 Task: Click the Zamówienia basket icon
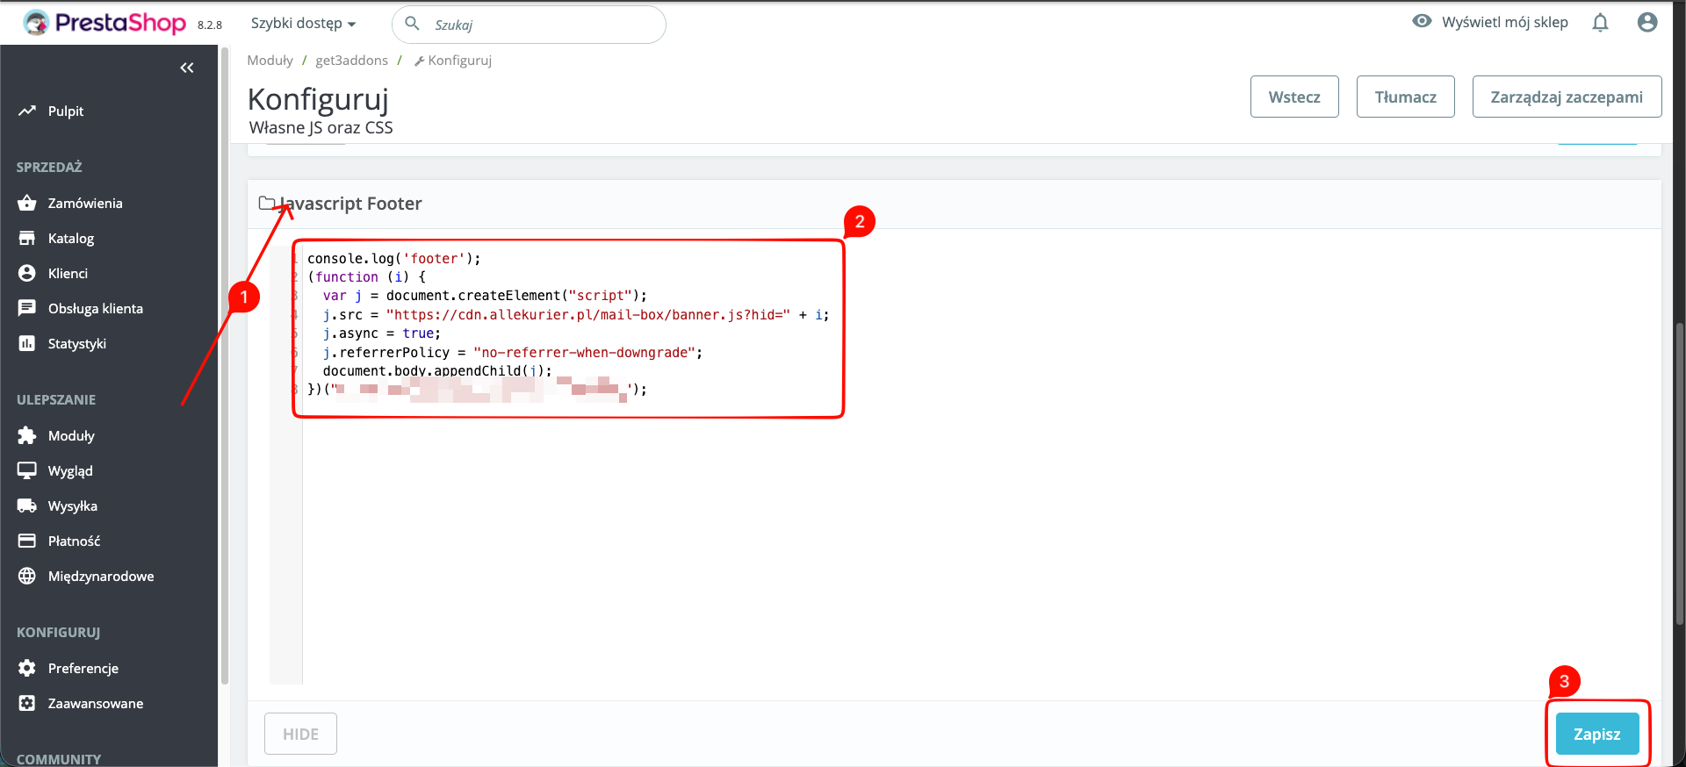click(27, 203)
